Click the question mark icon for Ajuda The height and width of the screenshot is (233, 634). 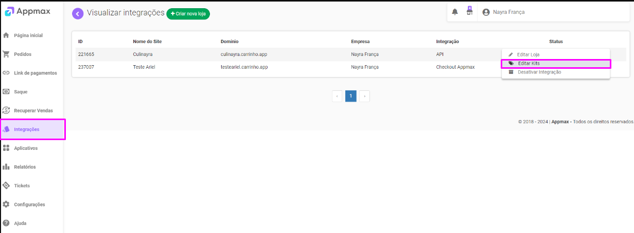pyautogui.click(x=6, y=223)
